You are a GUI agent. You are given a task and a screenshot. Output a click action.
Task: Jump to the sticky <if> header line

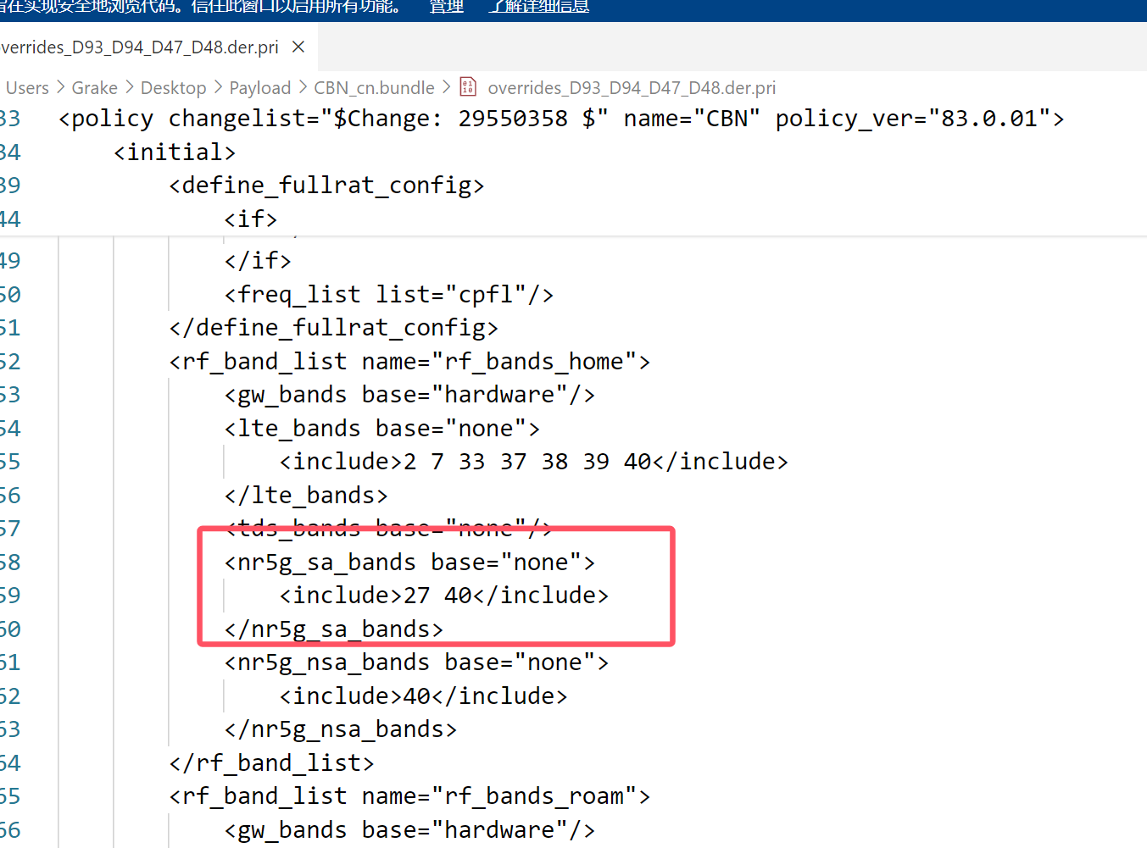pyautogui.click(x=251, y=219)
